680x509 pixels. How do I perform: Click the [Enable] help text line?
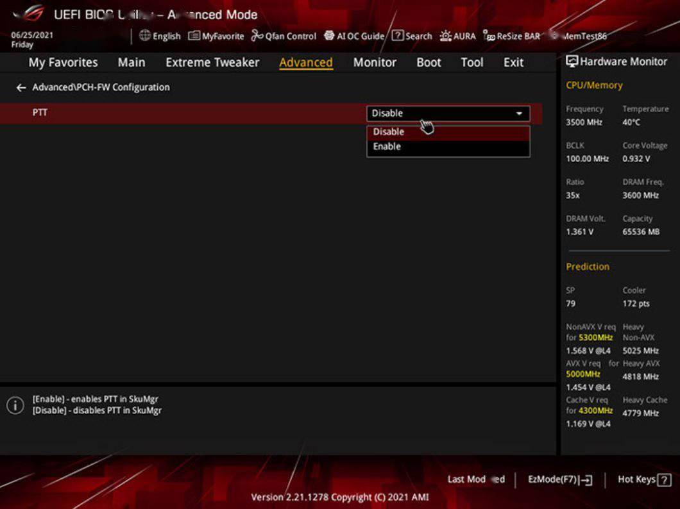tap(96, 399)
